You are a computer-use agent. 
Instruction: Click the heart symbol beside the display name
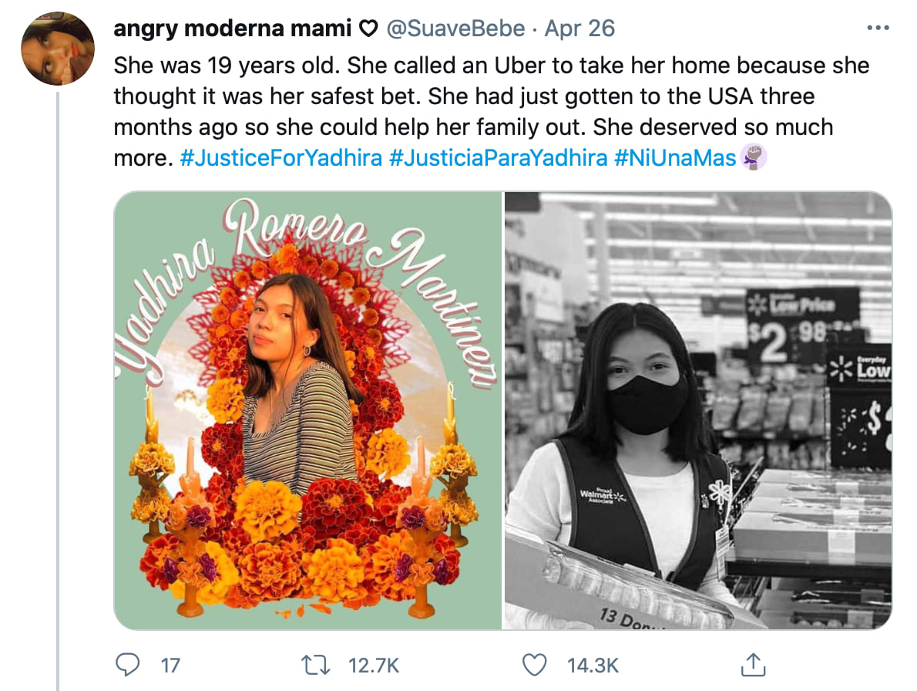coord(369,29)
